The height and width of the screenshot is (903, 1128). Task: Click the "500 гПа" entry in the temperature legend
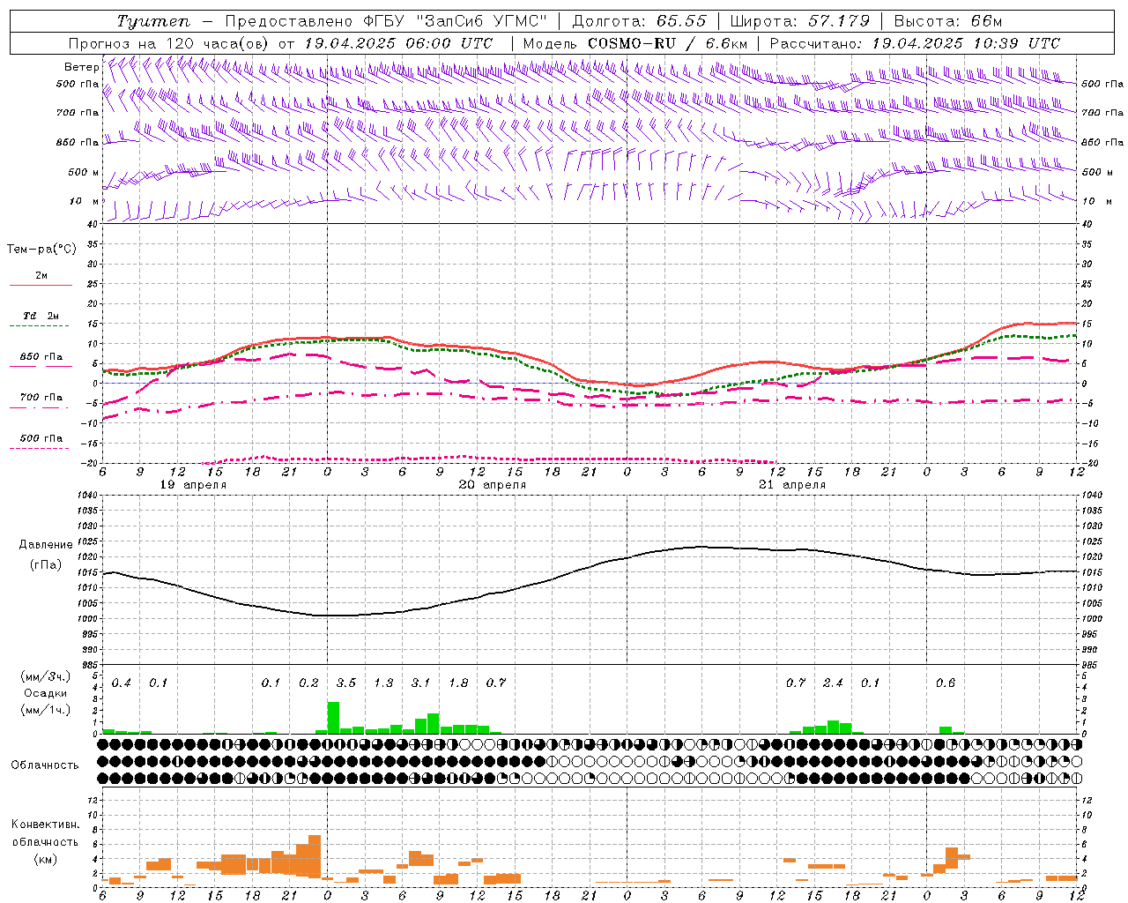click(41, 438)
